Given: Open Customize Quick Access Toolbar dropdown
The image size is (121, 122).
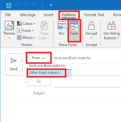Looking at the screenshot, I should (51, 5).
